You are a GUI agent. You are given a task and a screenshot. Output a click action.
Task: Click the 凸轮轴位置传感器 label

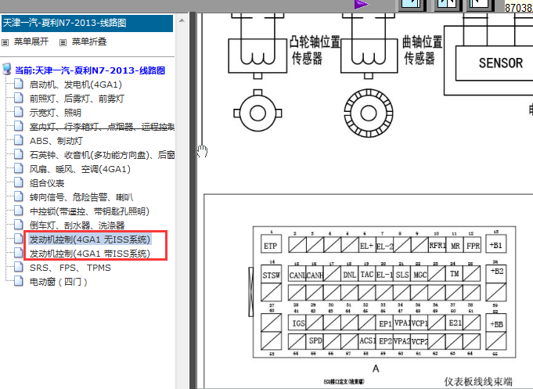tap(315, 50)
